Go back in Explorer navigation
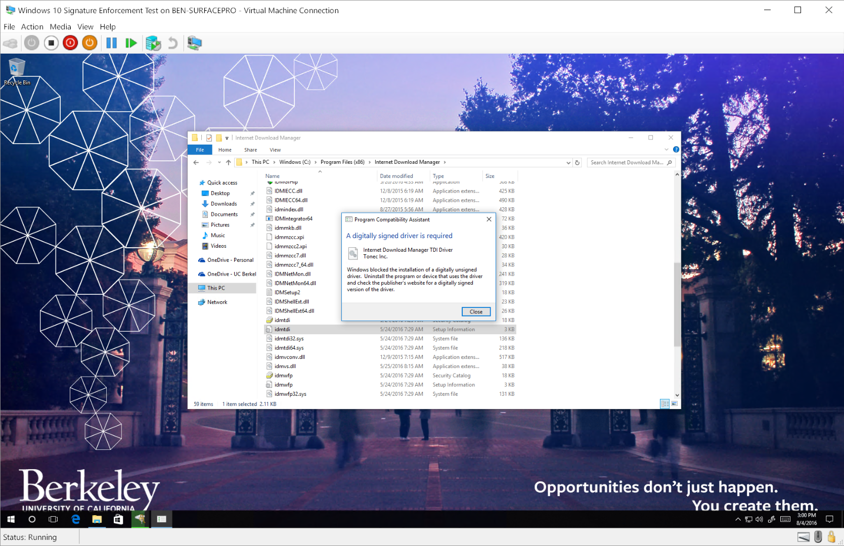 click(x=196, y=162)
